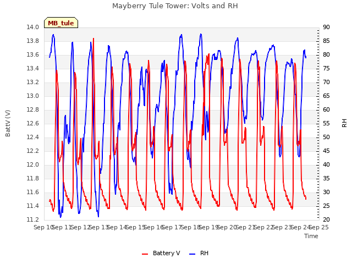352x264 pixels.
Task: Click the MB_tule annotation label
Action: click(61, 23)
